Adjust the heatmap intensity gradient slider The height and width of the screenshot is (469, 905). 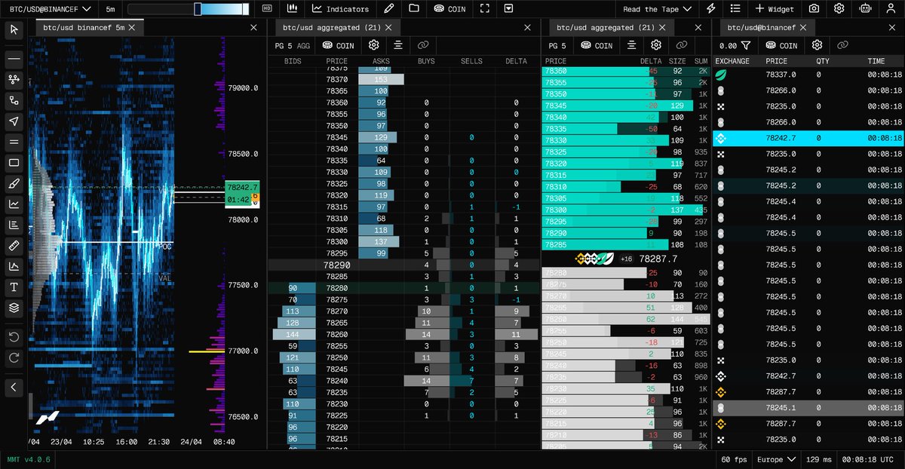[x=189, y=9]
